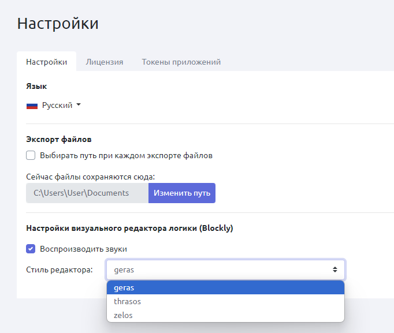Uncheck the Воспроизводить звуки checkbox
394x333 pixels.
[31, 249]
